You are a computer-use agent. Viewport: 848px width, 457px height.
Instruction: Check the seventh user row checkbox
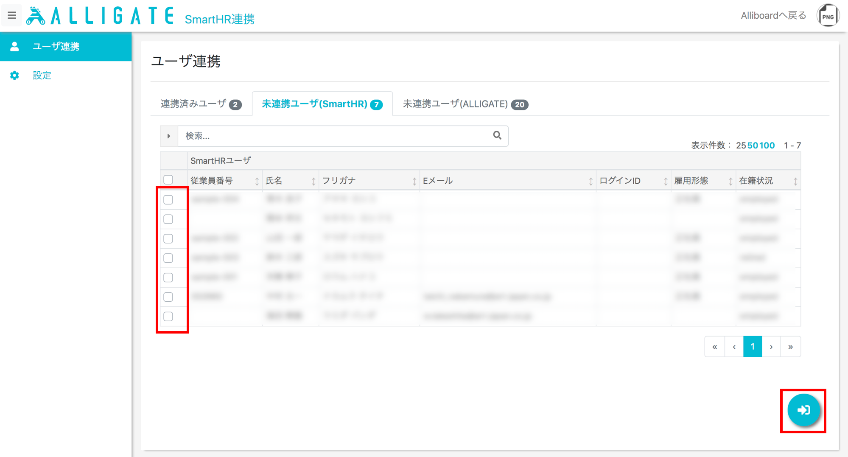168,317
